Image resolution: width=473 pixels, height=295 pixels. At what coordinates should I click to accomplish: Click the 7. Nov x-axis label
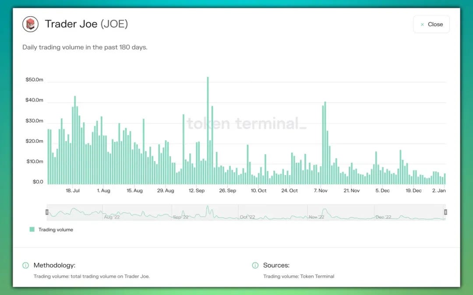click(321, 190)
